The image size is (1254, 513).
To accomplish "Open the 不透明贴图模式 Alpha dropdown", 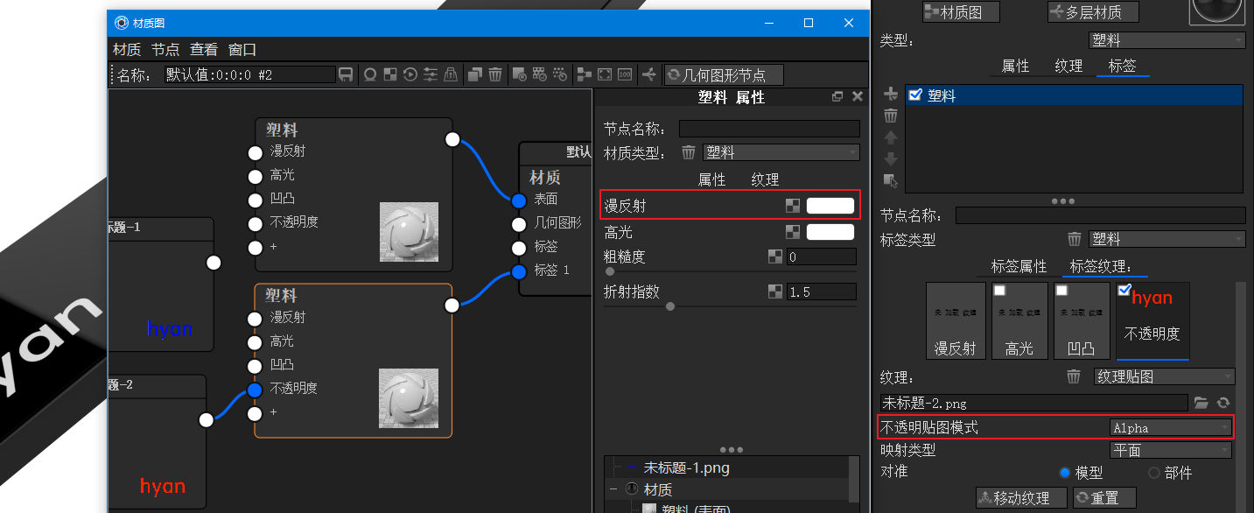I will (x=1170, y=427).
